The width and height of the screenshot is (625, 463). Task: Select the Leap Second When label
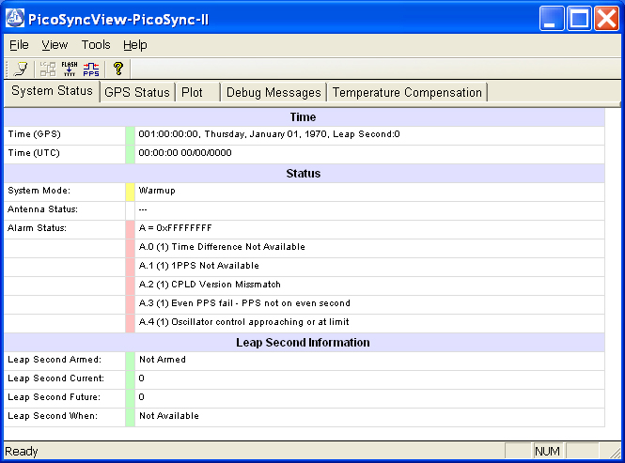coord(53,416)
